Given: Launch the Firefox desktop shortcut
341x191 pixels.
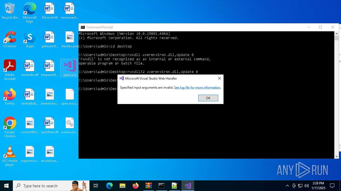Looking at the screenshot, I should [x=10, y=97].
